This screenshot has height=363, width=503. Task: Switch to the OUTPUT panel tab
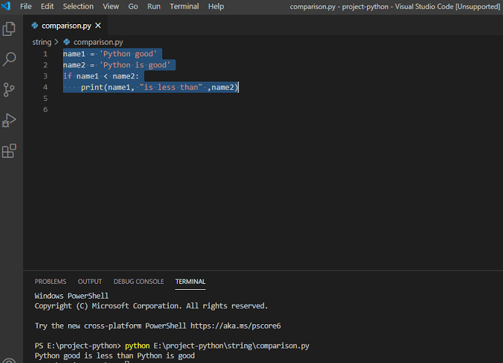(x=90, y=282)
